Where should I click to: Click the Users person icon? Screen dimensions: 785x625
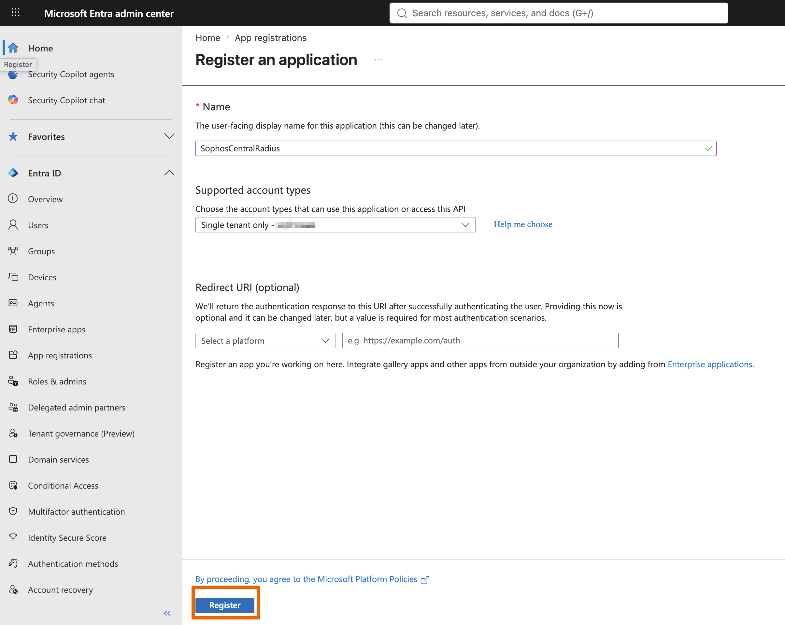13,225
